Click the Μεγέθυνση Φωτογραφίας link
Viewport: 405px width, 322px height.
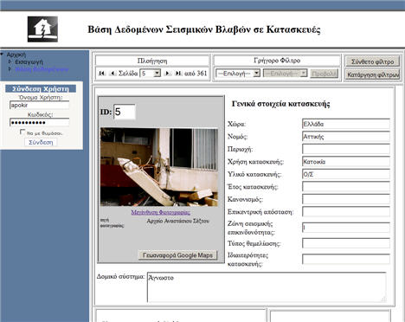161,212
